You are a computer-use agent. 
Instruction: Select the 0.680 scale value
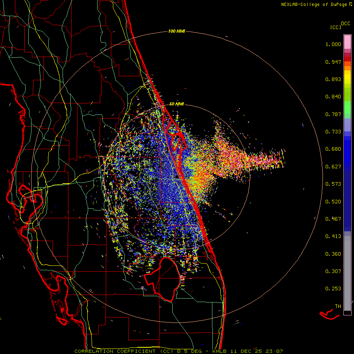pos(333,149)
